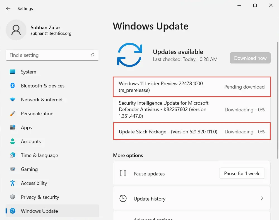Screen dimensions: 279x220
Task: Click the Gaming controller icon
Action: tap(13, 169)
